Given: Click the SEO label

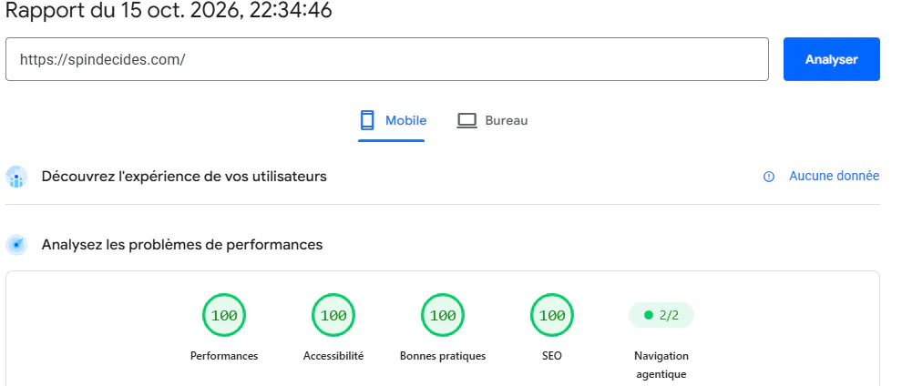Looking at the screenshot, I should (x=552, y=356).
